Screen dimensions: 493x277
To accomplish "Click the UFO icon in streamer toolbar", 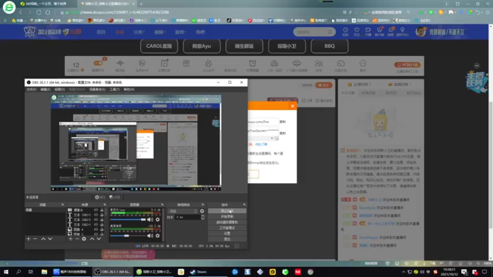I will (x=296, y=63).
